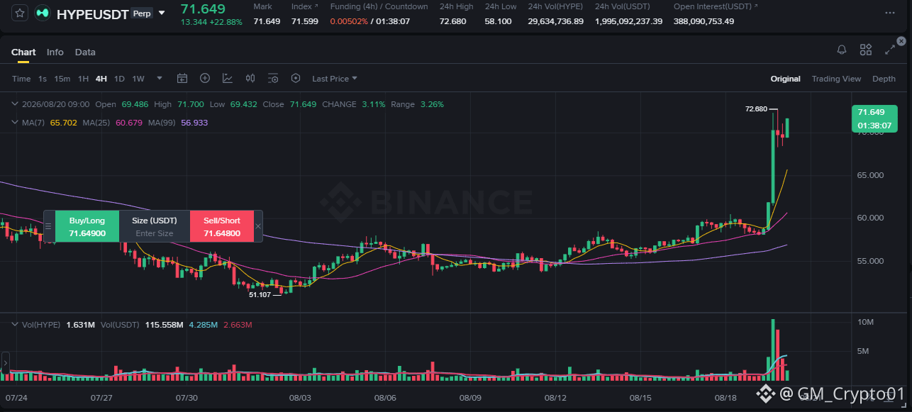The width and height of the screenshot is (912, 412).
Task: Click the Open Interest(USDT) label link
Action: click(716, 6)
